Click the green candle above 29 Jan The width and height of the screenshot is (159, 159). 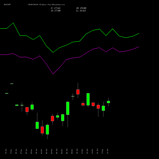coord(32,107)
